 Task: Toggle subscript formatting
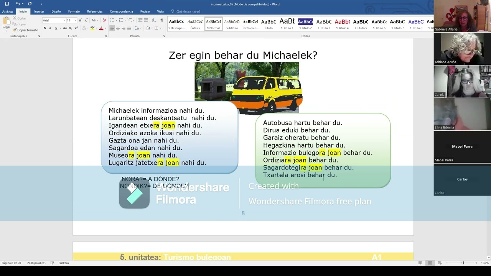pyautogui.click(x=71, y=28)
